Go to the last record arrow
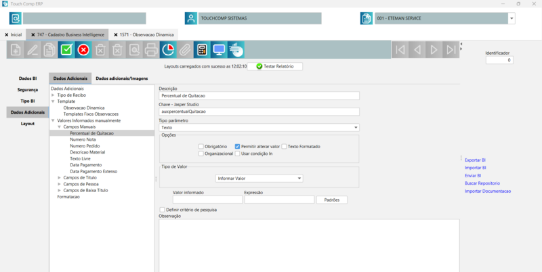Screen dimensions: 542x272 [451, 49]
